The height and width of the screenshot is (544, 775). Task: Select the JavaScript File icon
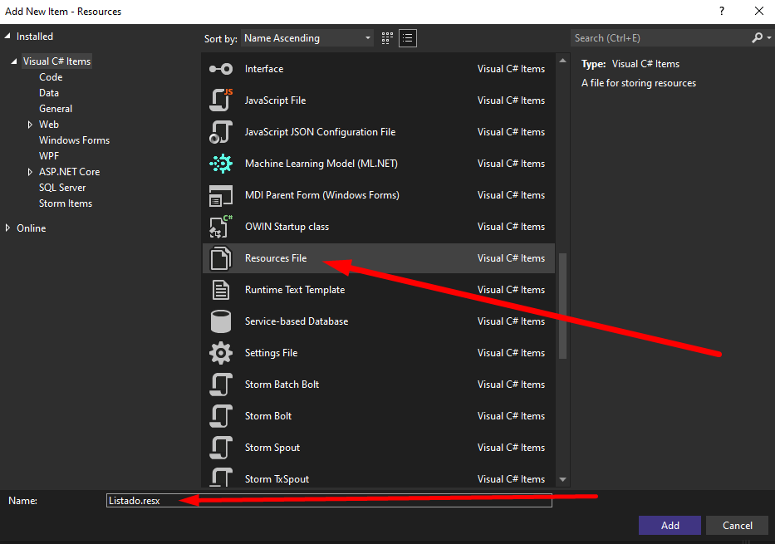[221, 100]
